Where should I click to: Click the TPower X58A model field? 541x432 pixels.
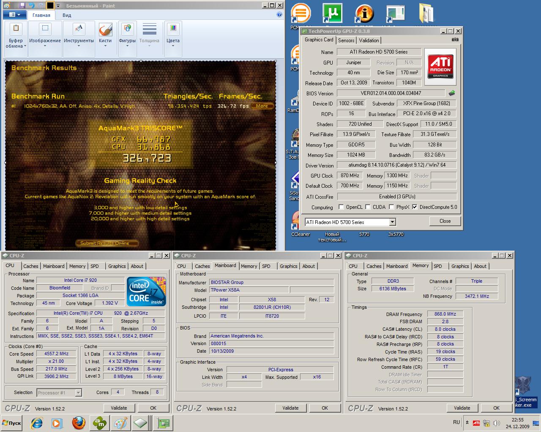[249, 290]
